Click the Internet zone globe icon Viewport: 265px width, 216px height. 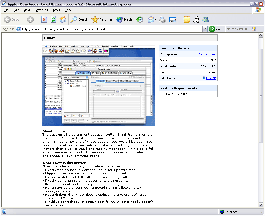tap(222, 212)
